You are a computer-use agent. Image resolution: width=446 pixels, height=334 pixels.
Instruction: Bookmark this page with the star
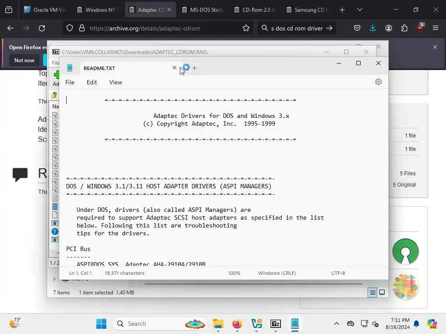246,28
